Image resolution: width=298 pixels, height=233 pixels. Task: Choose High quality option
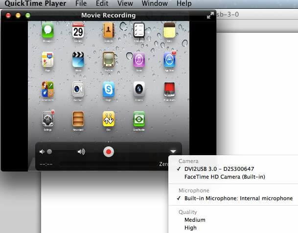coord(190,228)
